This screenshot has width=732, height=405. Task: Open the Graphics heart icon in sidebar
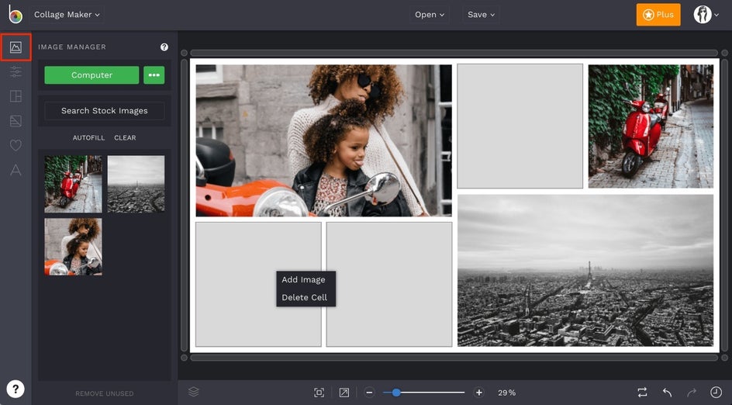16,145
